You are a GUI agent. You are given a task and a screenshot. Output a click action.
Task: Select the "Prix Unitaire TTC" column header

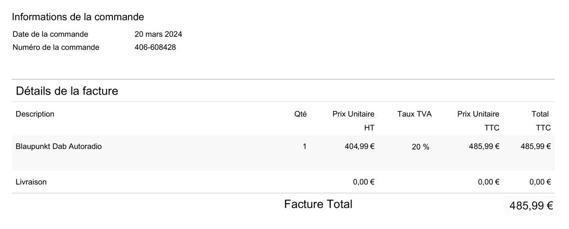click(478, 120)
